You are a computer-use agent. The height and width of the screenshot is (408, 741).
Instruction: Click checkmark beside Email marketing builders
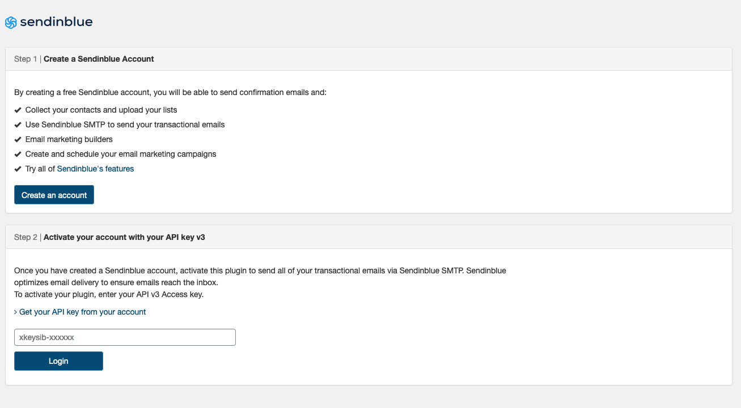(x=18, y=139)
